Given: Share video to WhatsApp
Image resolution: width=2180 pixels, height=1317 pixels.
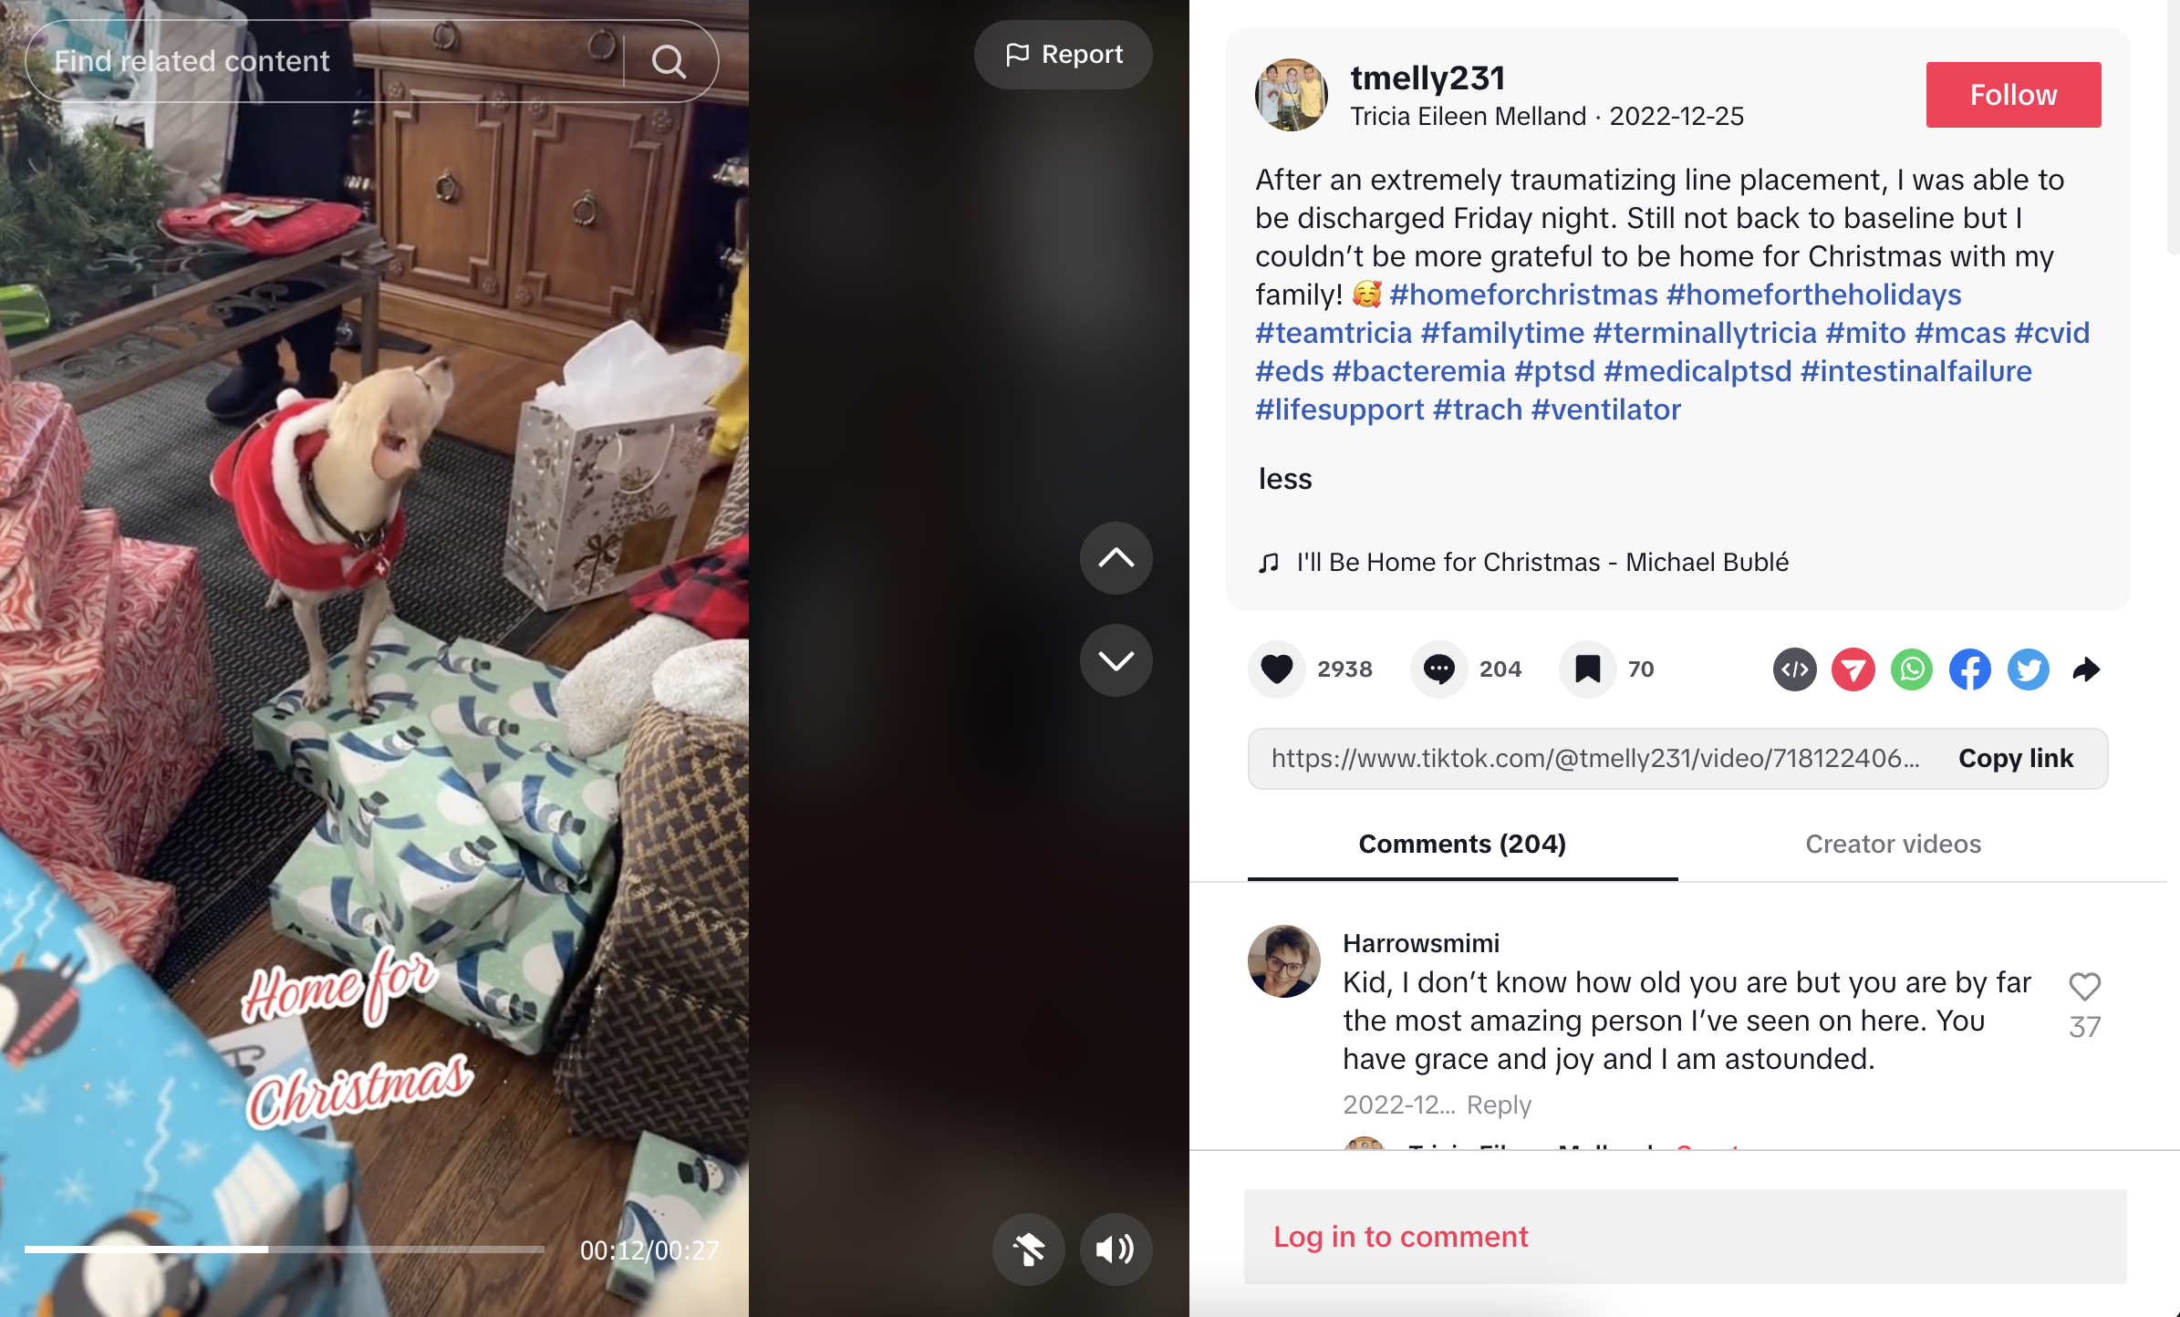Looking at the screenshot, I should point(1911,669).
